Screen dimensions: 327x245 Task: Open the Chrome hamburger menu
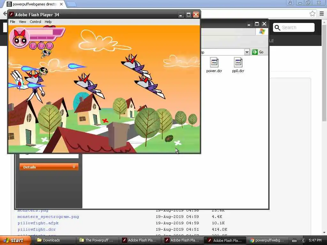[x=322, y=14]
